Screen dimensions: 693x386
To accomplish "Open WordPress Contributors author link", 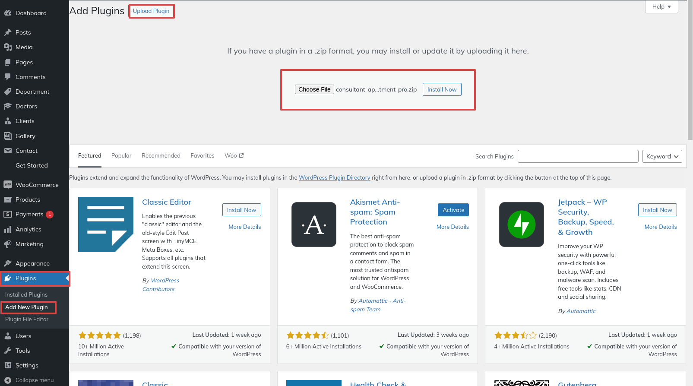I will (x=161, y=285).
